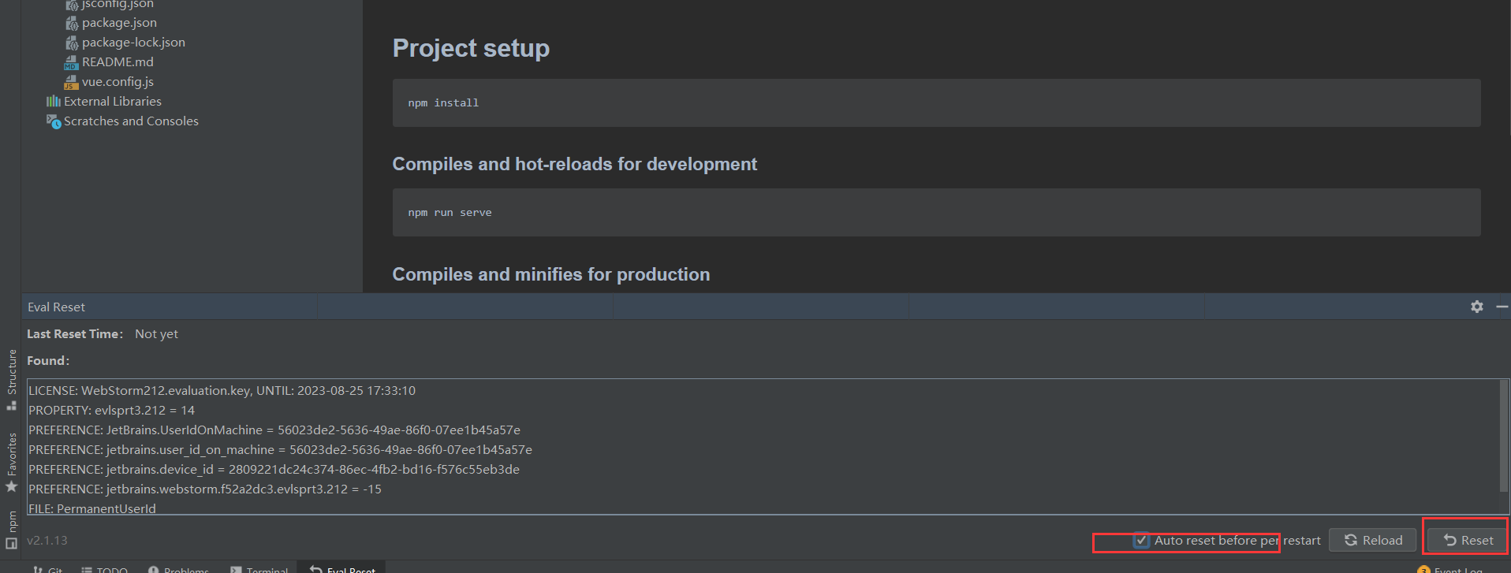
Task: Switch to the Problems tab
Action: pos(178,568)
